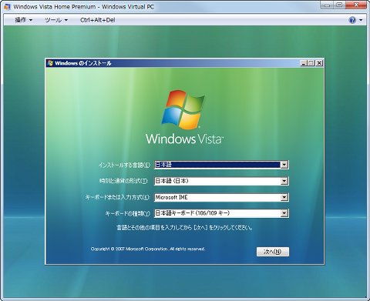Expand the help icon dropdown arrow
Screen dimensions: 370x301
click(x=361, y=20)
